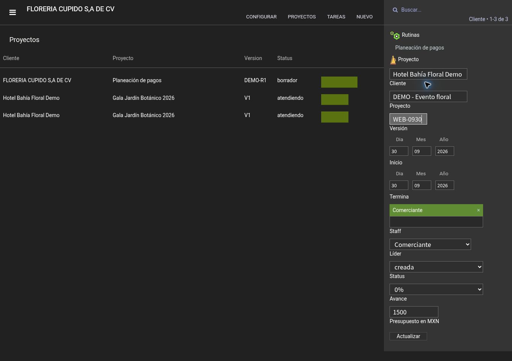The height and width of the screenshot is (361, 512).
Task: Click the Presupuesto en MXN field
Action: point(414,312)
